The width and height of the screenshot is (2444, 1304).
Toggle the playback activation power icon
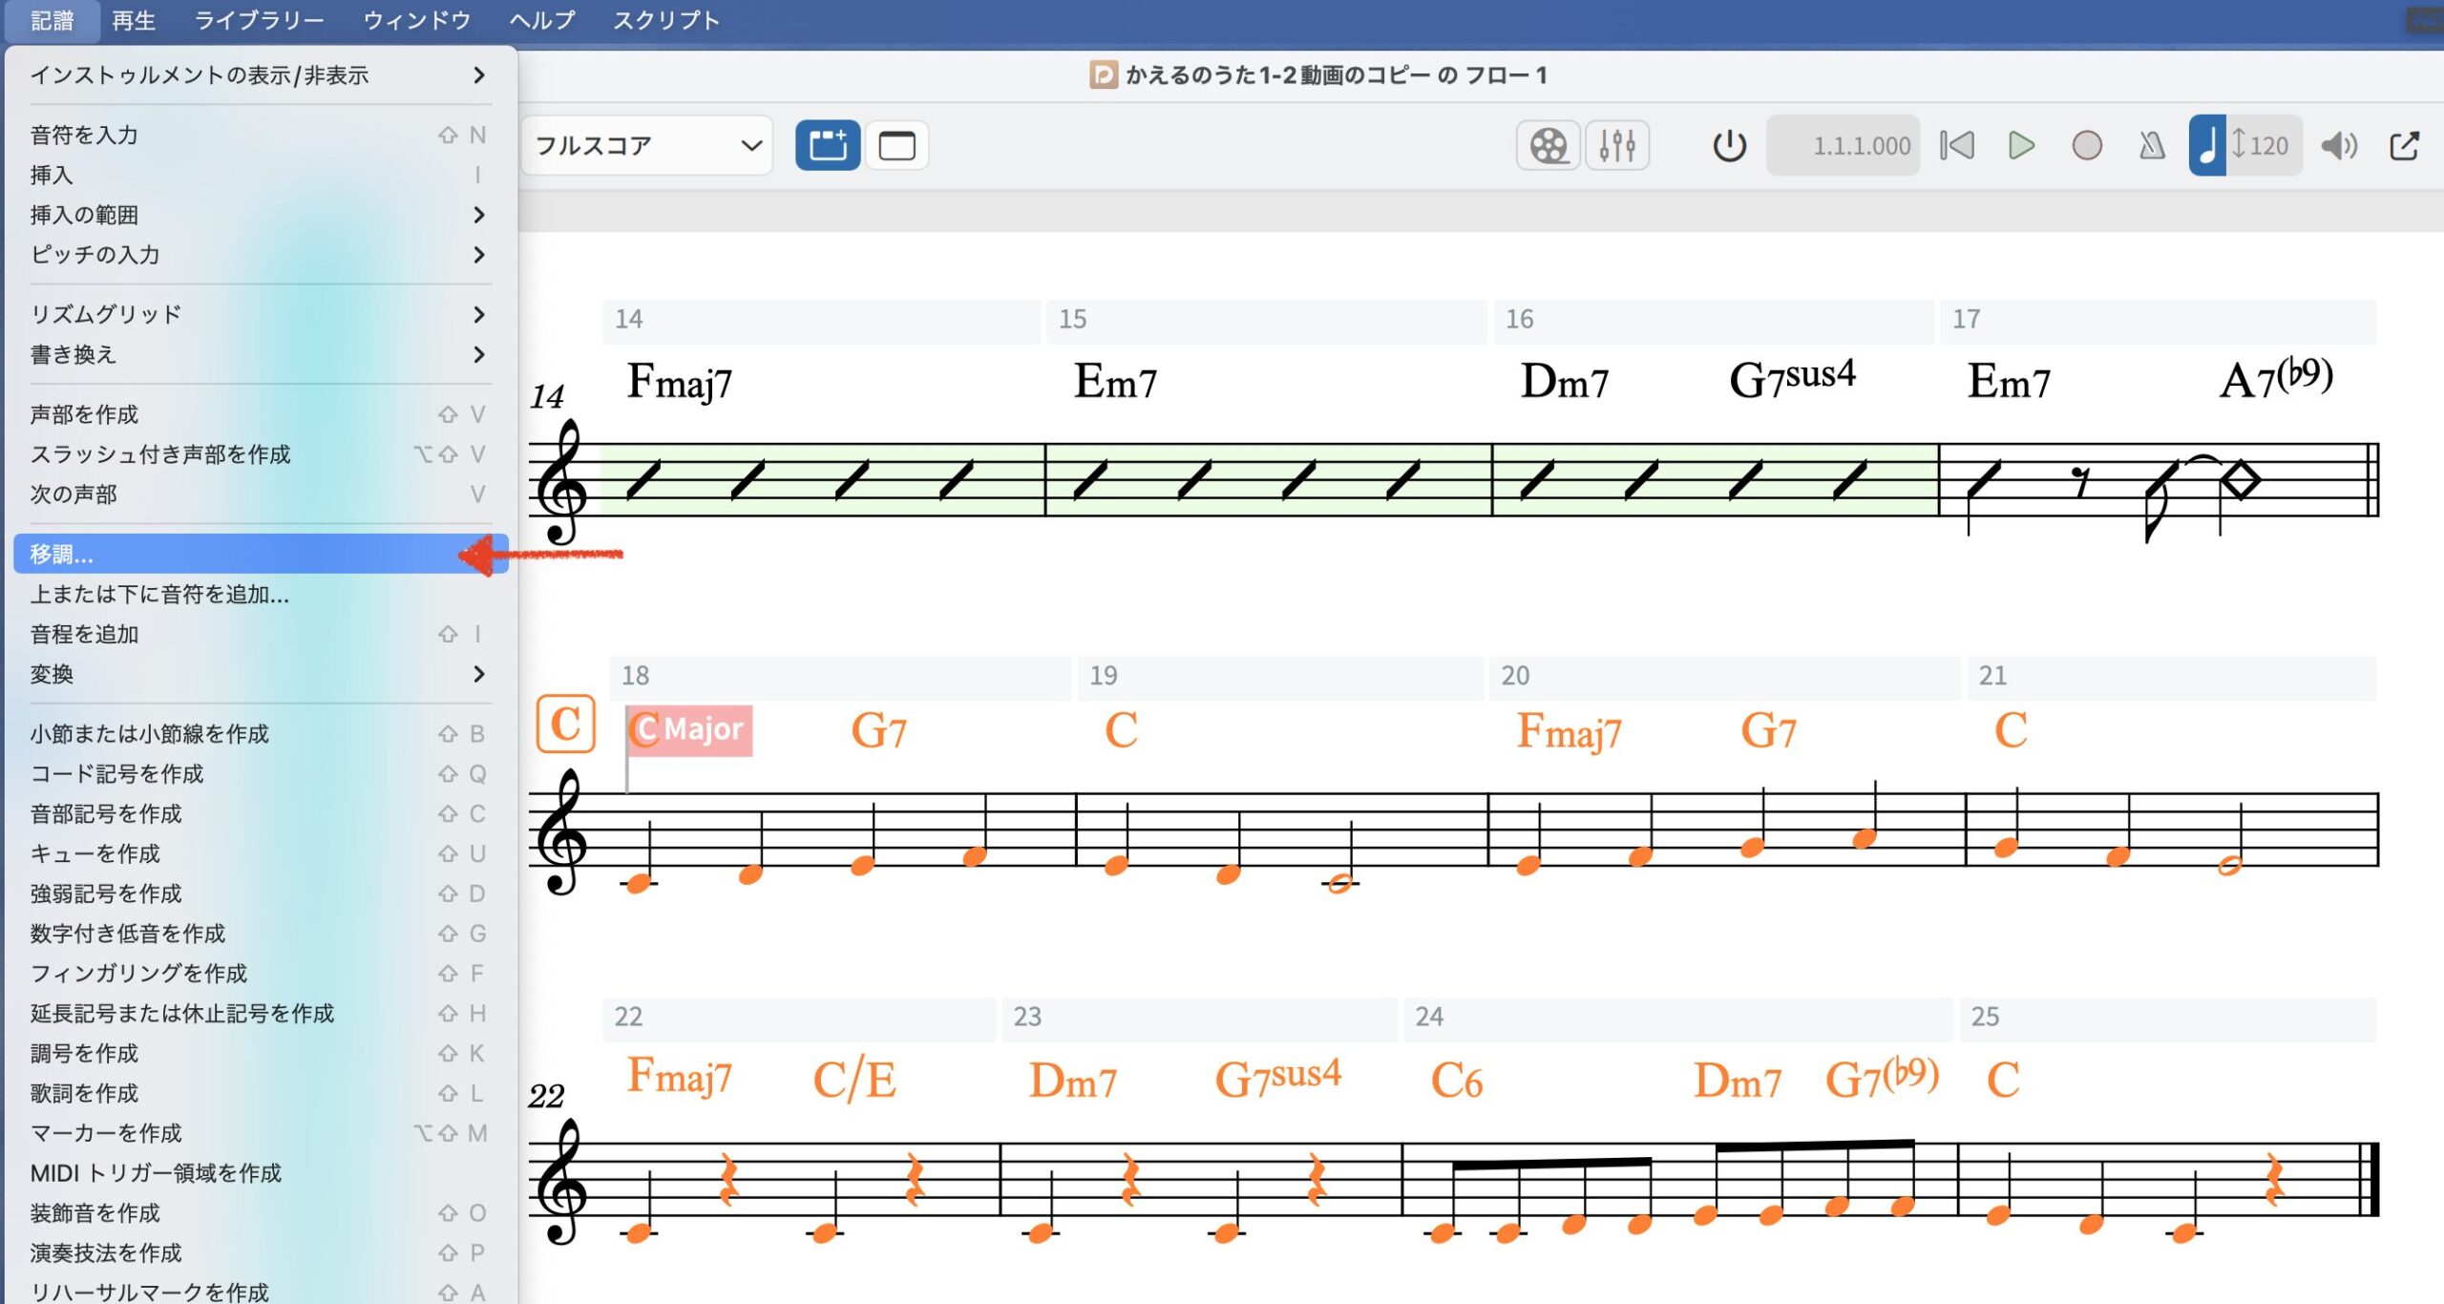click(1729, 146)
